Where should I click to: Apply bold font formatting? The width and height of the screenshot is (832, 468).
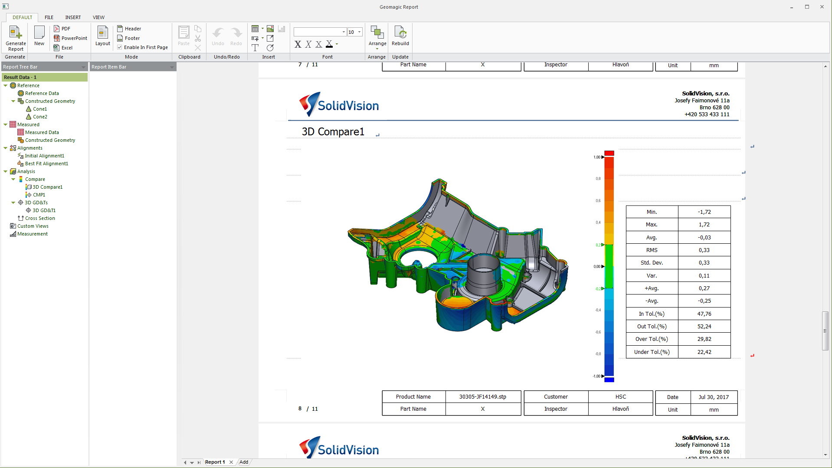[x=298, y=44]
